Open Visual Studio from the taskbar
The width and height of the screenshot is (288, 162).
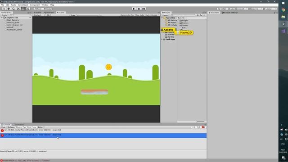[283, 31]
